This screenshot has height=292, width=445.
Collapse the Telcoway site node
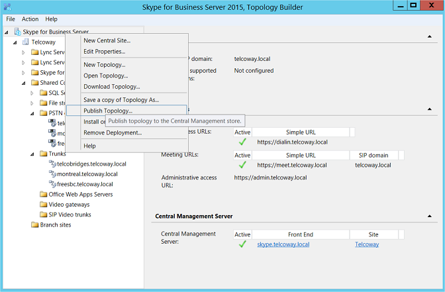pos(15,42)
